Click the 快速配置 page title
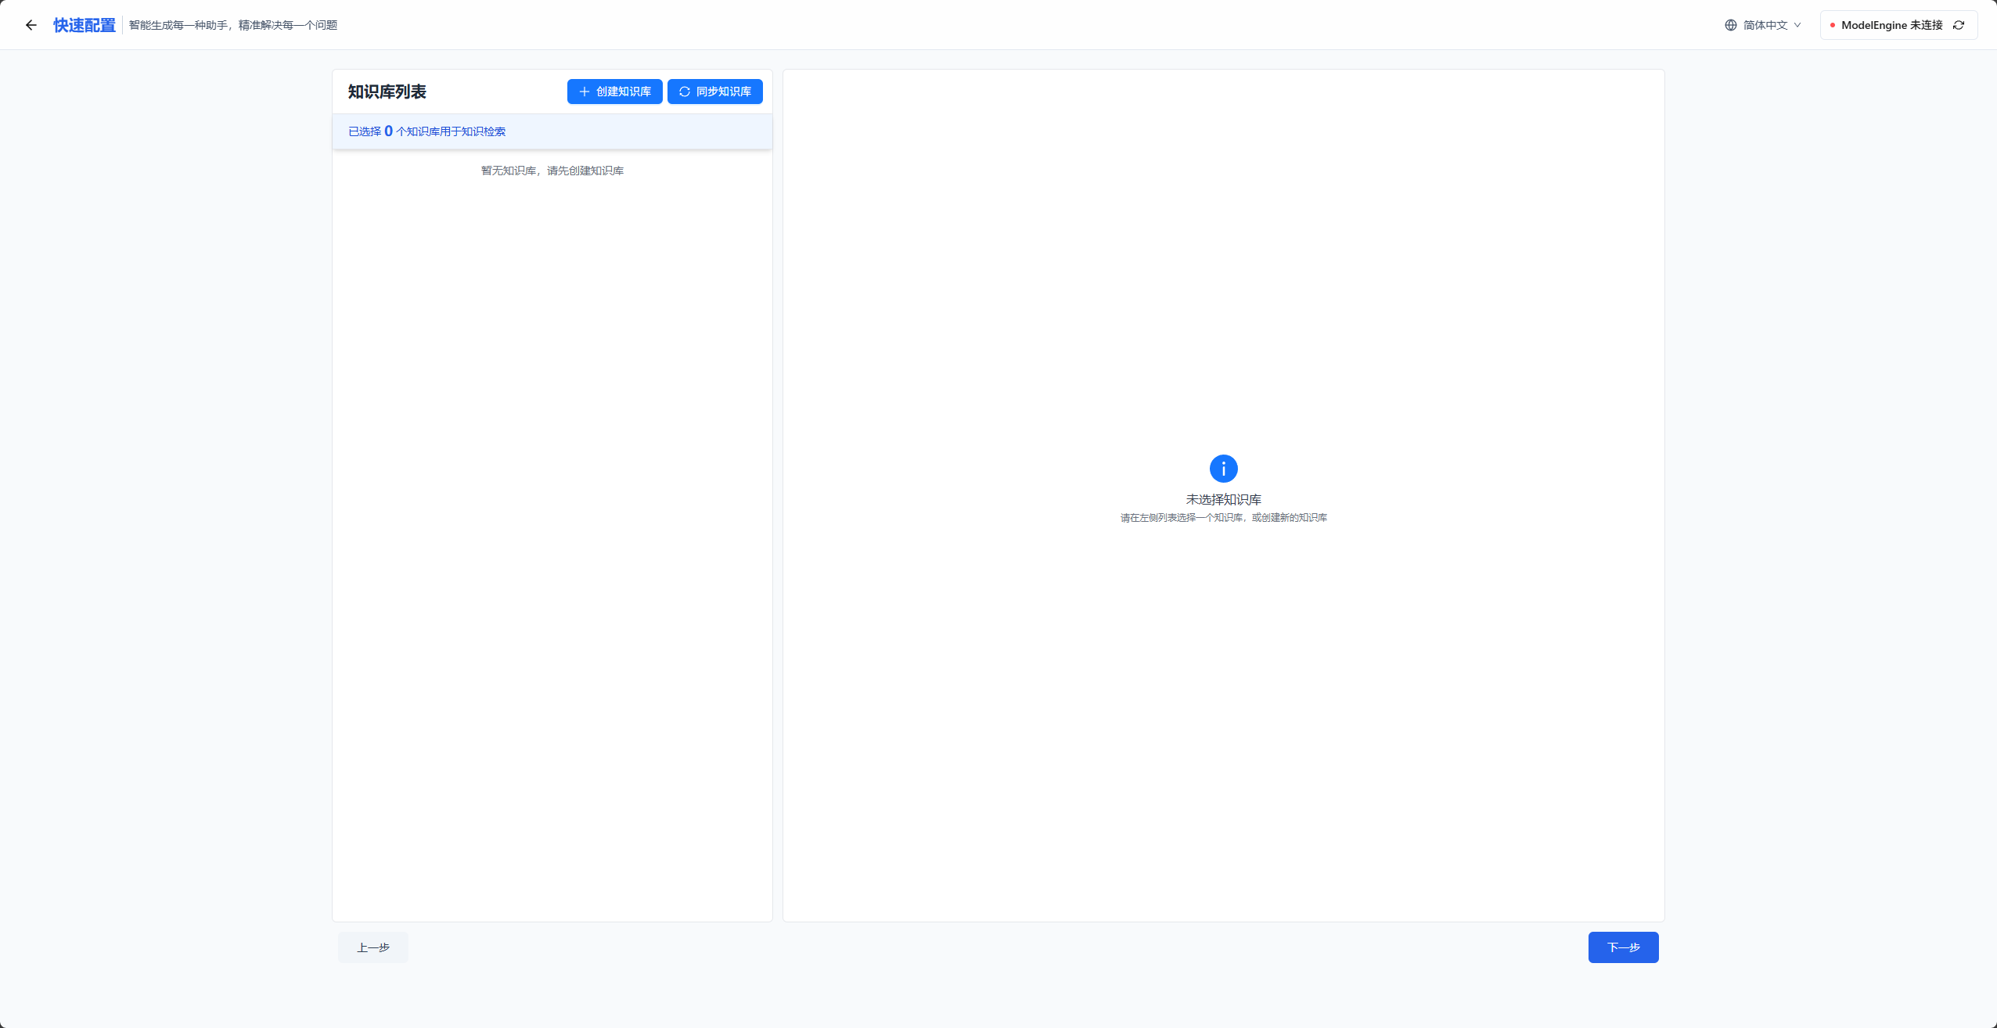This screenshot has height=1028, width=1997. tap(85, 25)
